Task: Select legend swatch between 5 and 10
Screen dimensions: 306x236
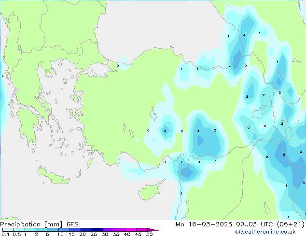Action: pyautogui.click(x=53, y=230)
